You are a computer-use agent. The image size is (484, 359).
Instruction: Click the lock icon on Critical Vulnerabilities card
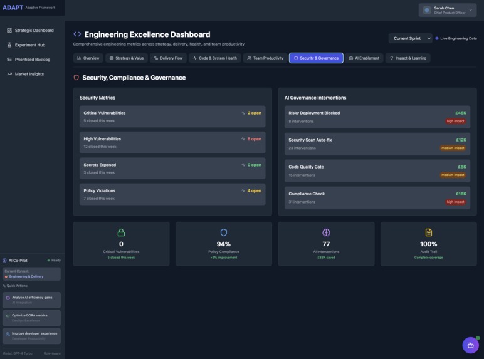coord(121,232)
